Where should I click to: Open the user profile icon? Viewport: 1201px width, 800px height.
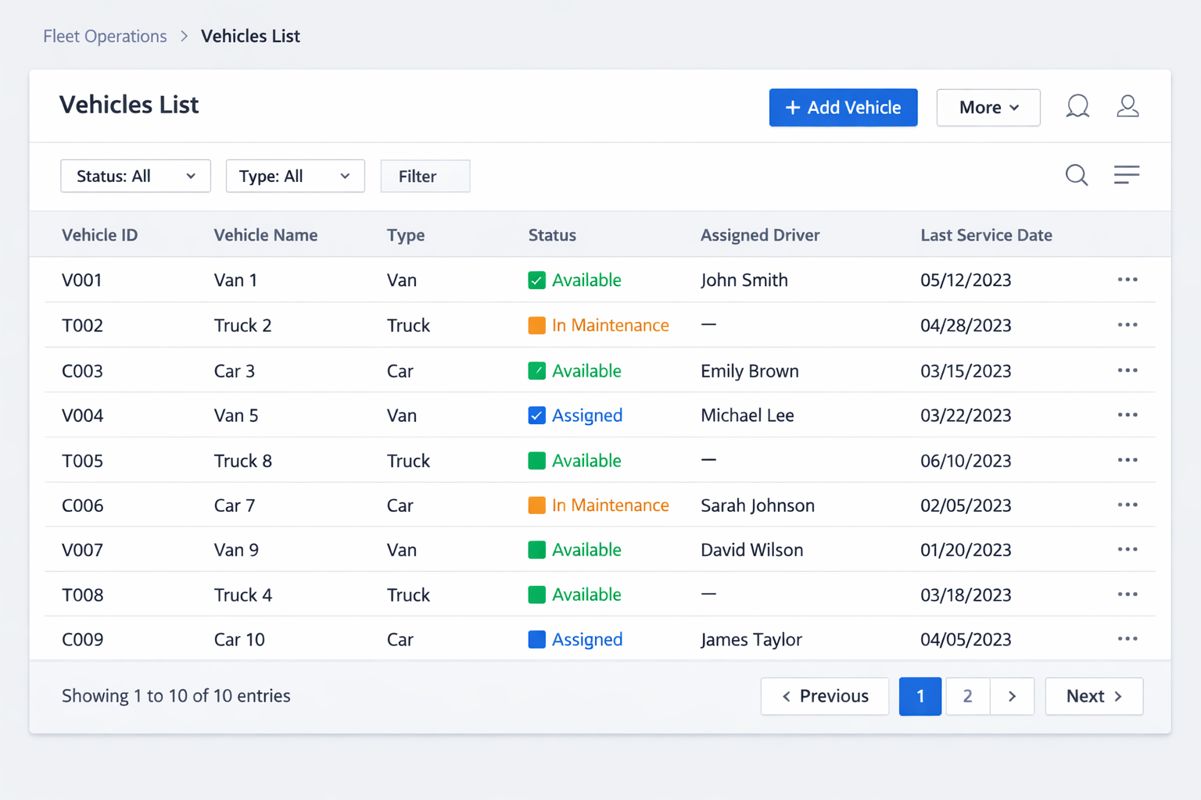coord(1128,106)
